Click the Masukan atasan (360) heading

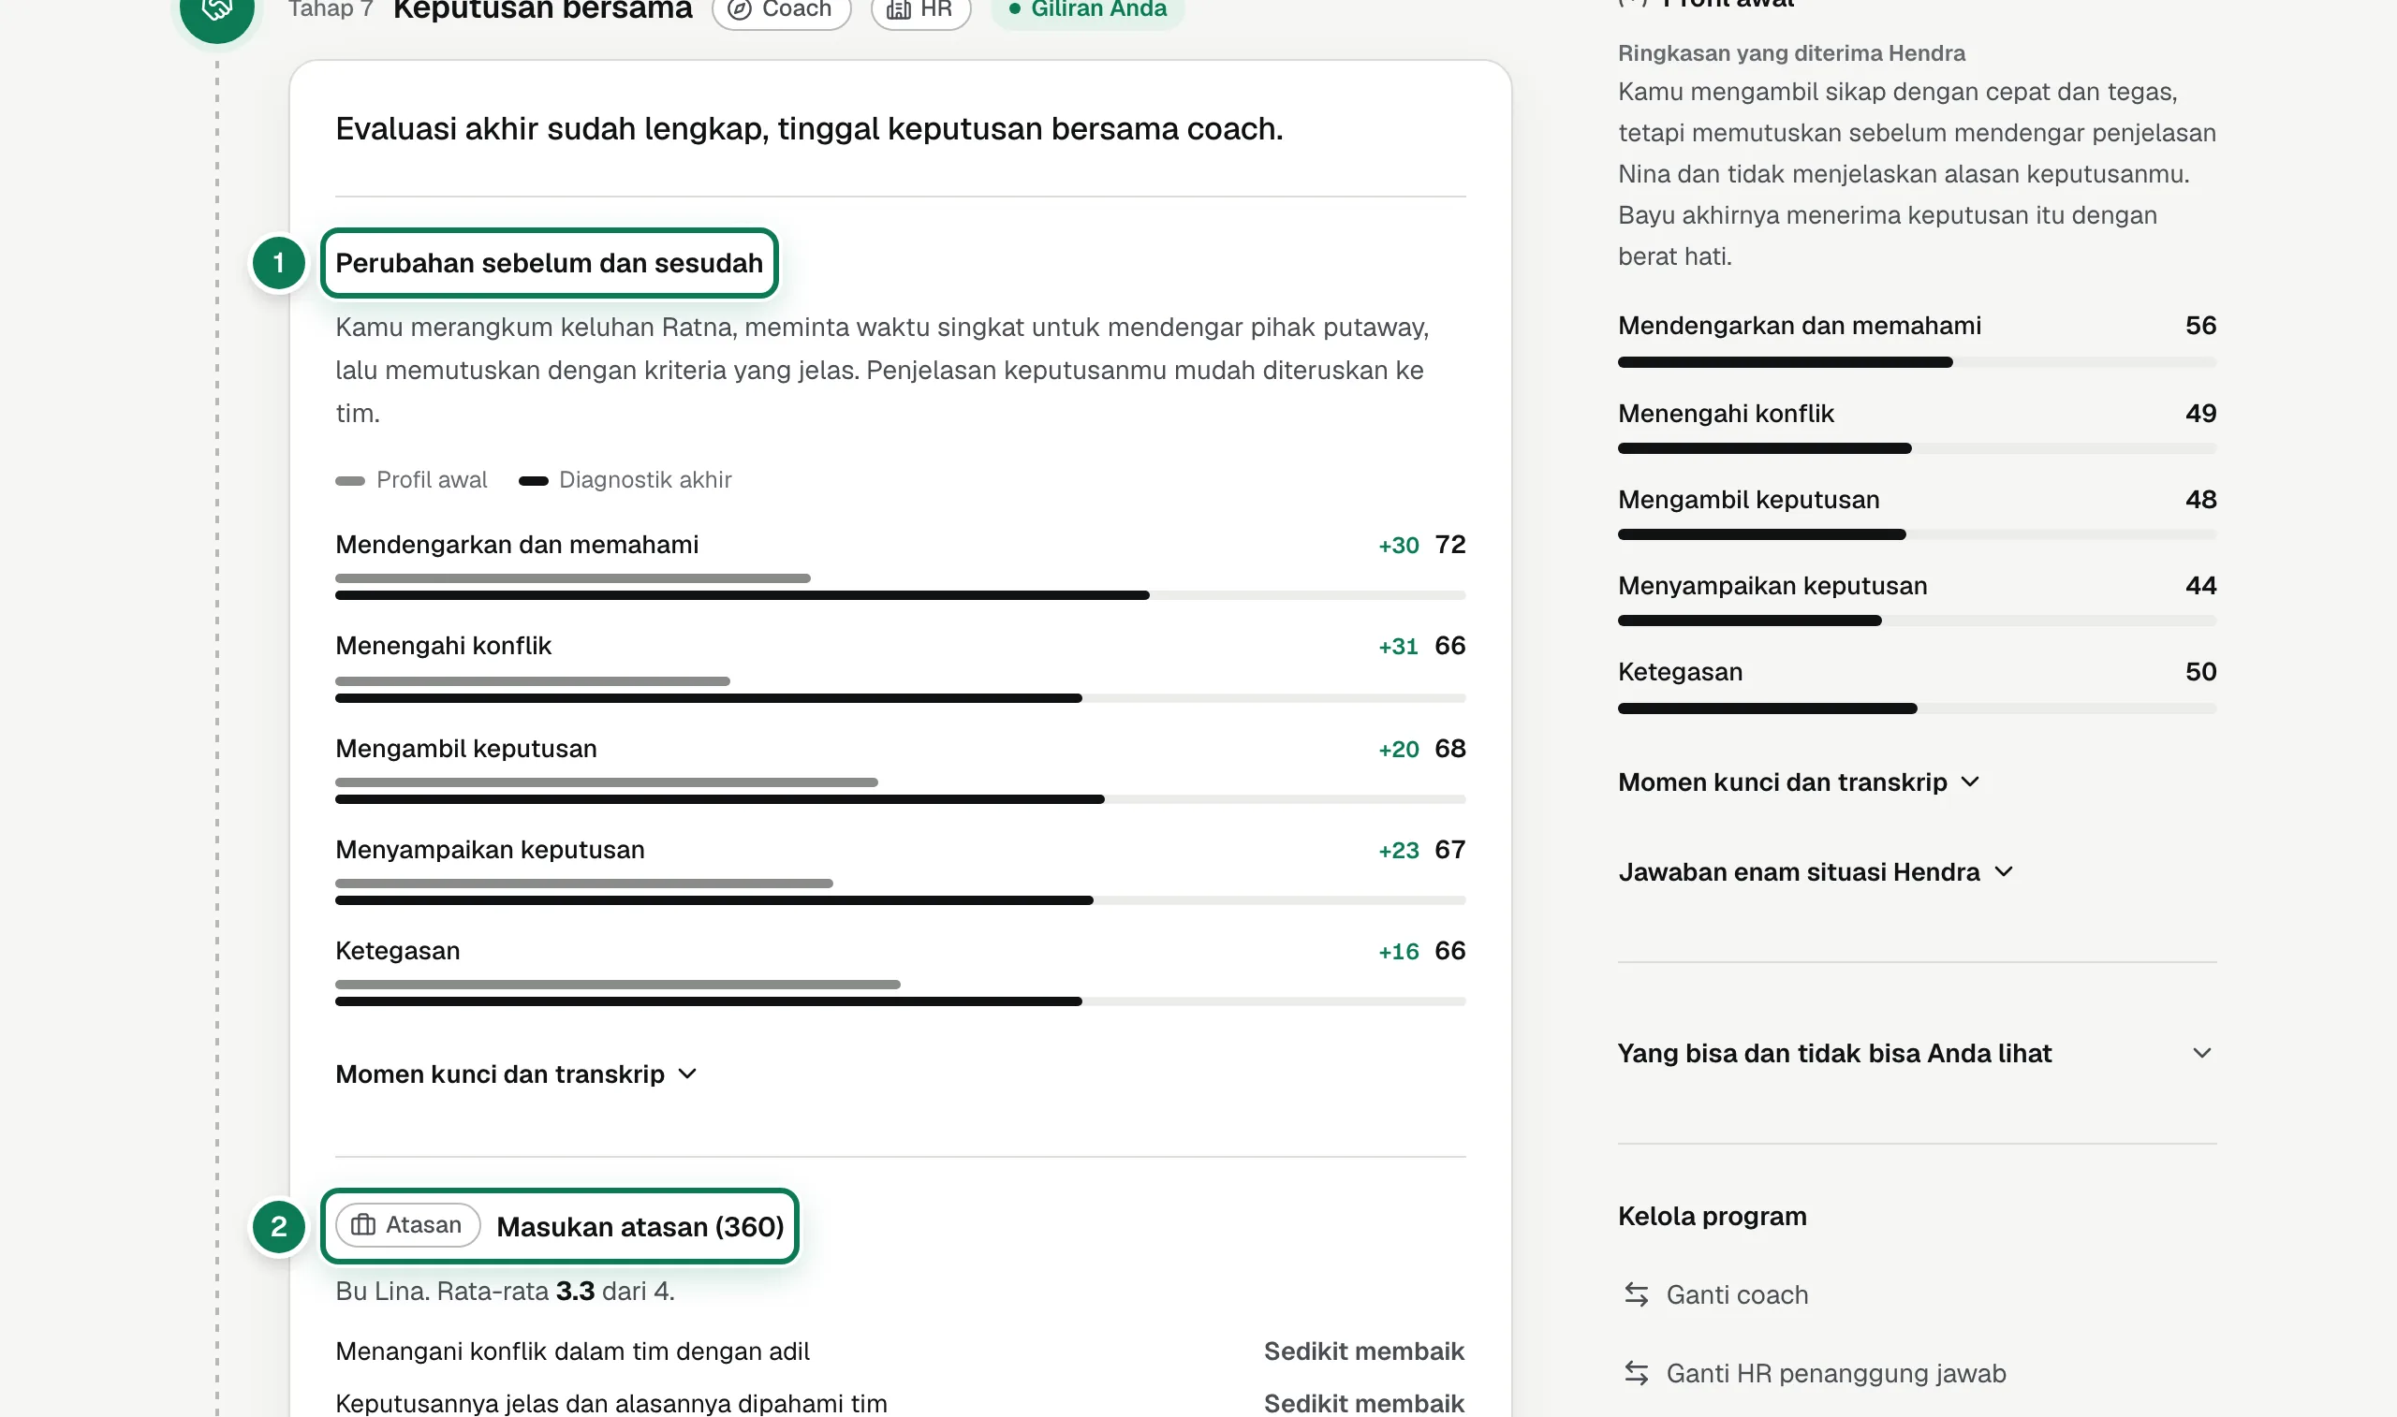click(x=640, y=1227)
